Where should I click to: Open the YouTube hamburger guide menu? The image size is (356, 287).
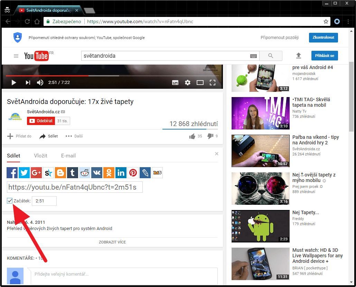point(16,56)
